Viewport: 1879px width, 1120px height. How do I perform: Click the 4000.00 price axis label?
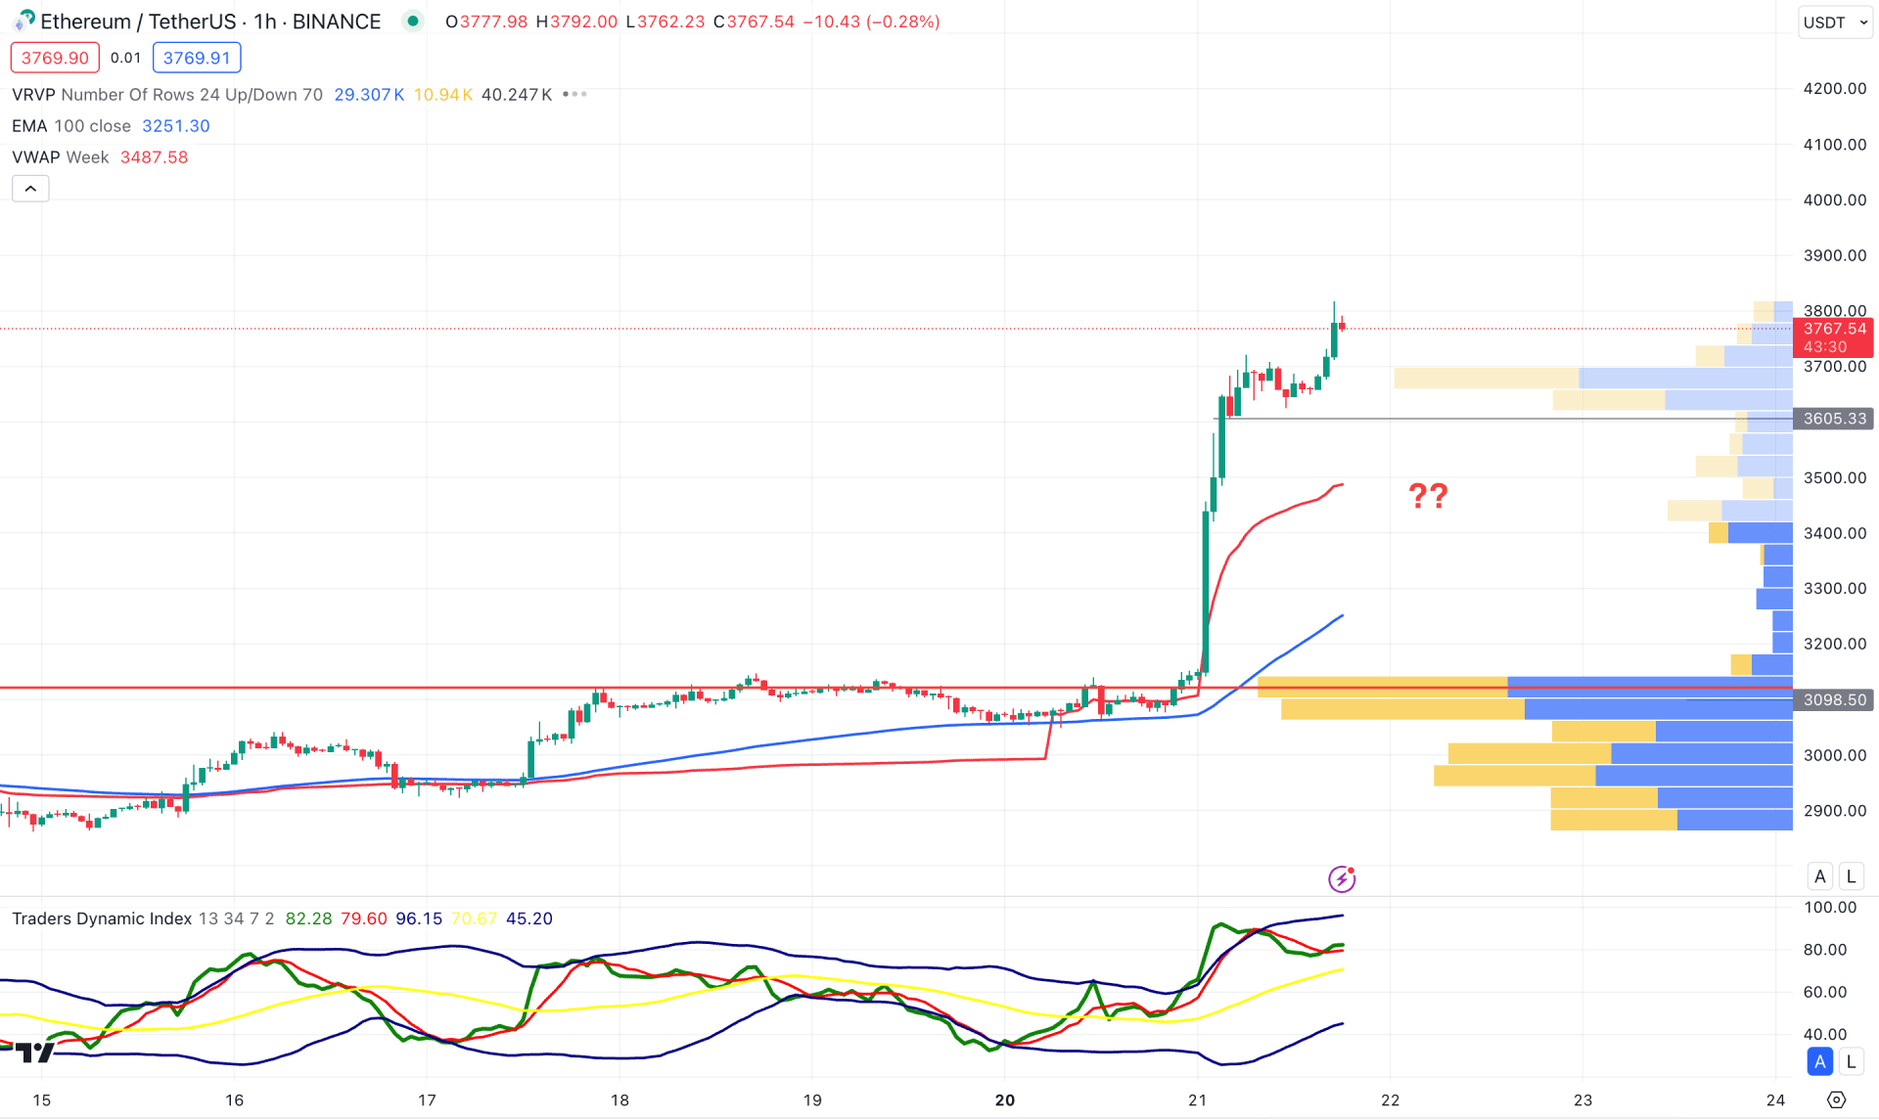click(x=1835, y=200)
